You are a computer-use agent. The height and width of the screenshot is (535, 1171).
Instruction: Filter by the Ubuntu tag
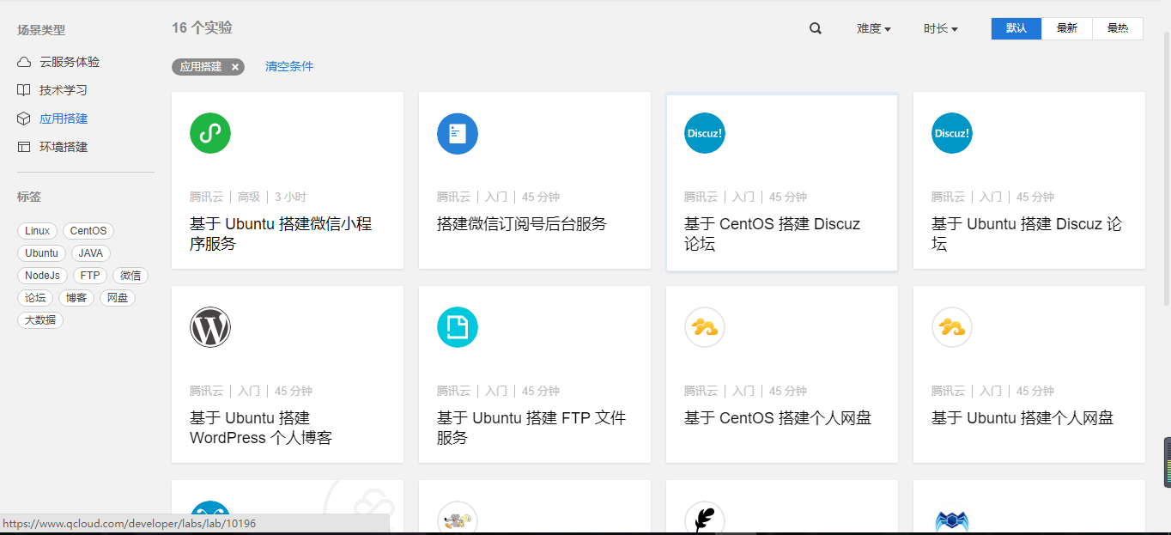pos(42,253)
